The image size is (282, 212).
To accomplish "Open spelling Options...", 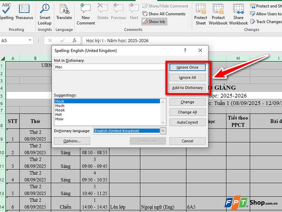I will click(72, 141).
